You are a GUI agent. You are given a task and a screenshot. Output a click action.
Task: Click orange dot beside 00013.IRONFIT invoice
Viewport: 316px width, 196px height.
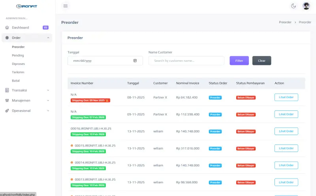click(72, 179)
